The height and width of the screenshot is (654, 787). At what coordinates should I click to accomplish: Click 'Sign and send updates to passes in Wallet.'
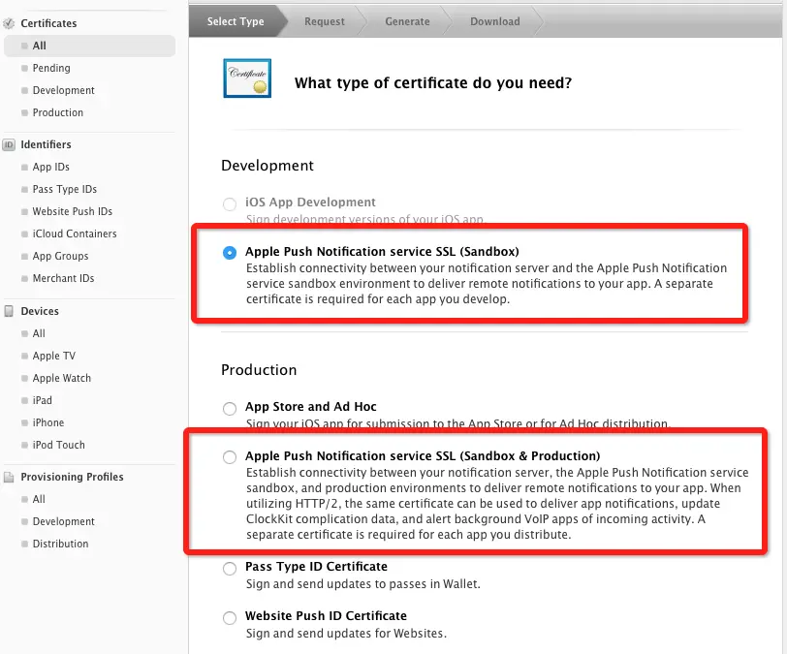tap(362, 584)
